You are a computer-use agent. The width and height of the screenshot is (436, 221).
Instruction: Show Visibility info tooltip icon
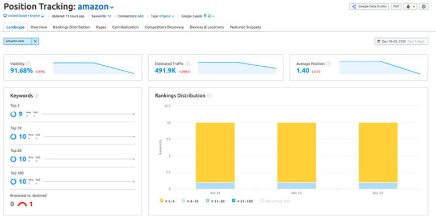[x=28, y=63]
